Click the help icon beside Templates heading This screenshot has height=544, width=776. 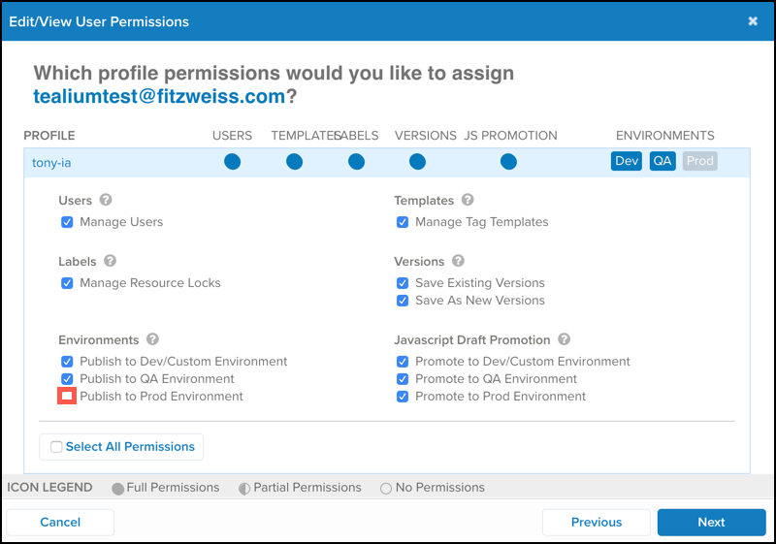(468, 201)
